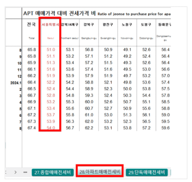Screen dimensions: 192x182
Task: Select Nowon-gu value 53.8
Action: coord(127,128)
